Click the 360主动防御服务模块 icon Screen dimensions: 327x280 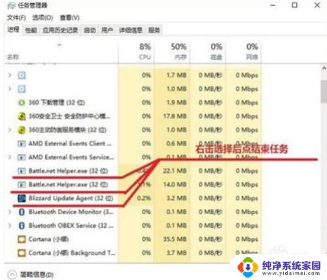coord(22,130)
